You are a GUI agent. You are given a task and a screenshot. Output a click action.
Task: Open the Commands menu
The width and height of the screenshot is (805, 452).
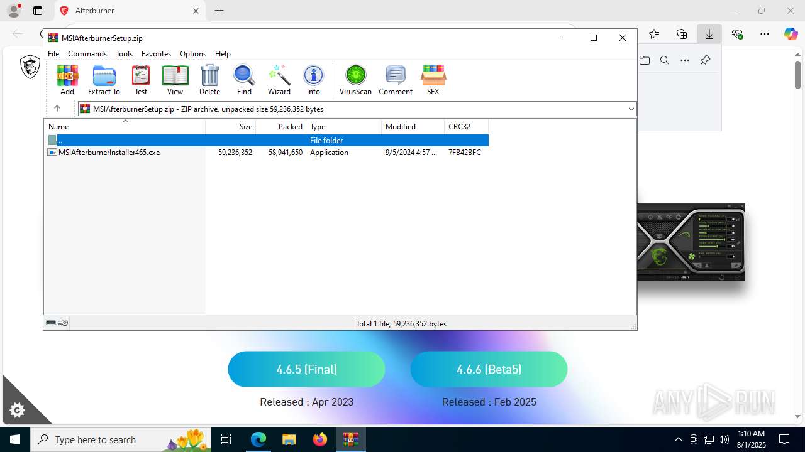point(87,54)
